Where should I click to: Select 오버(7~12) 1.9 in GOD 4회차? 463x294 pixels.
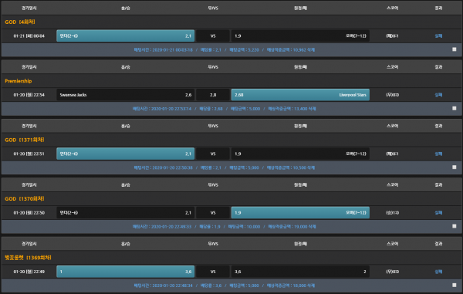click(300, 35)
